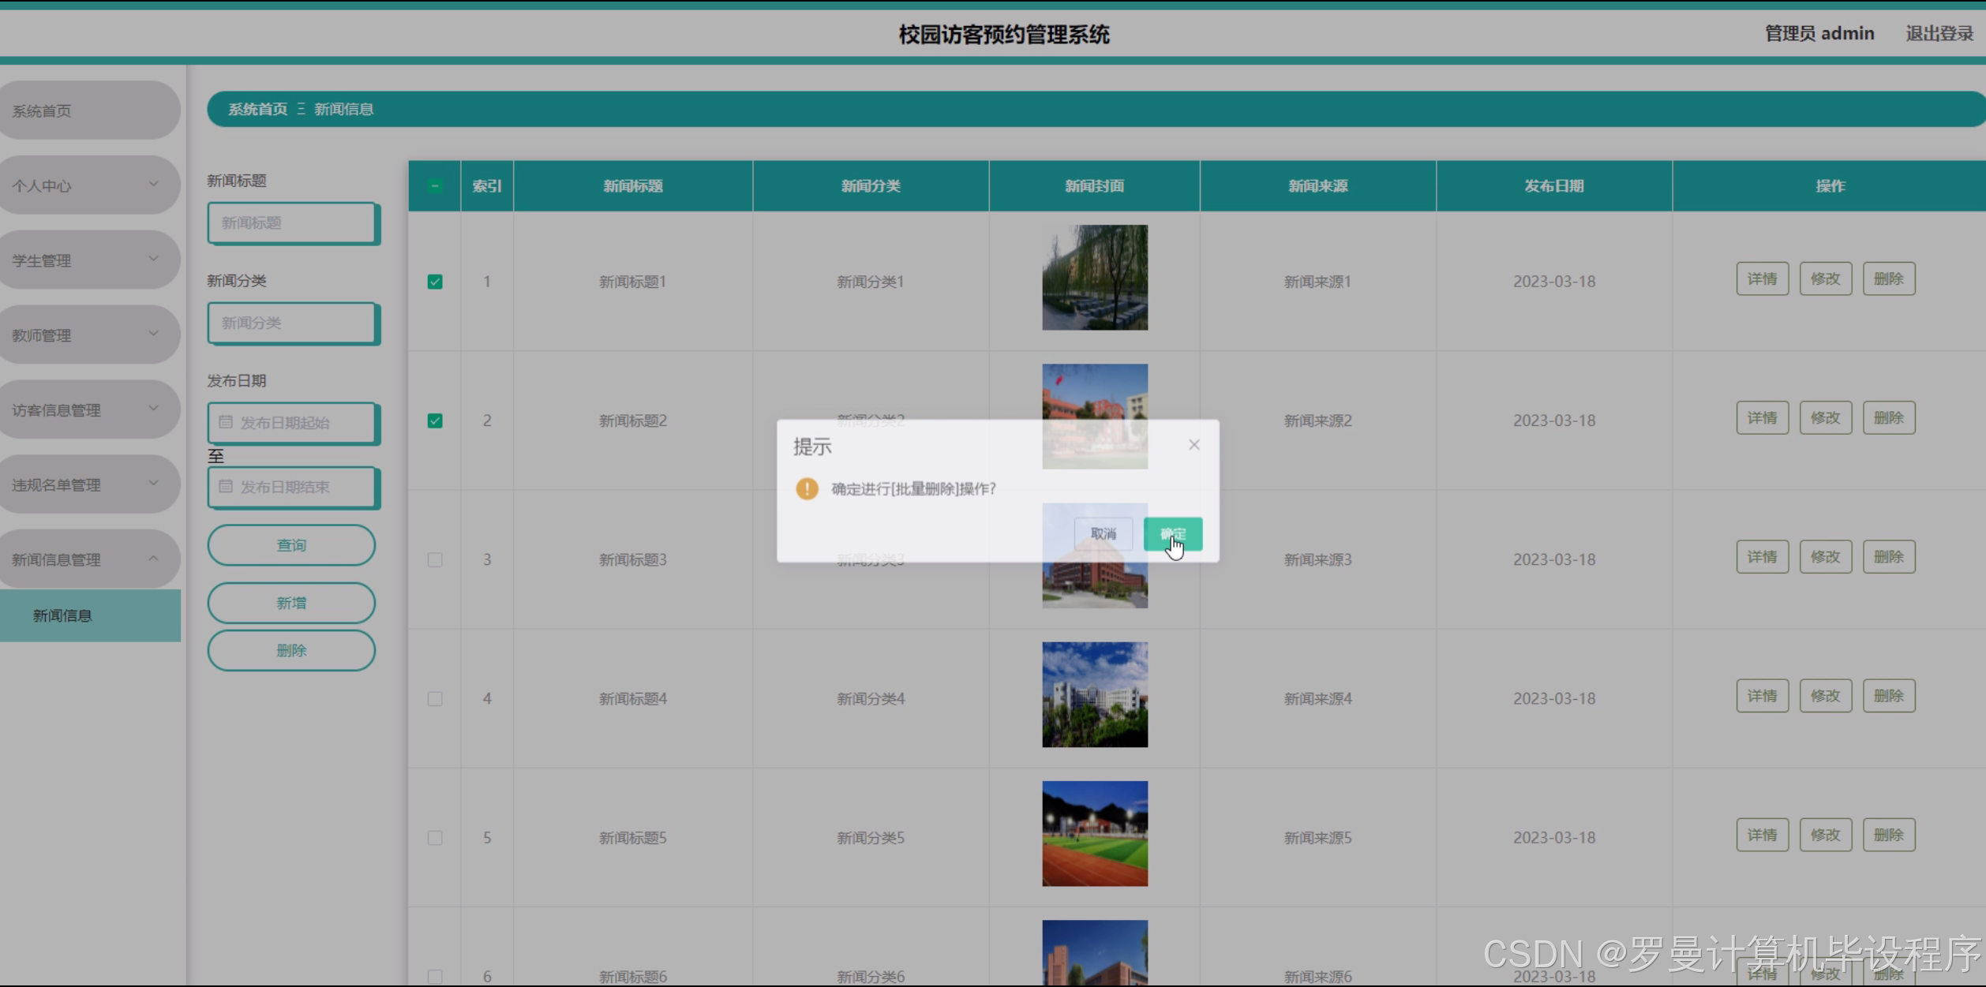Click 退出登录 at top right
This screenshot has height=987, width=1986.
(x=1939, y=33)
